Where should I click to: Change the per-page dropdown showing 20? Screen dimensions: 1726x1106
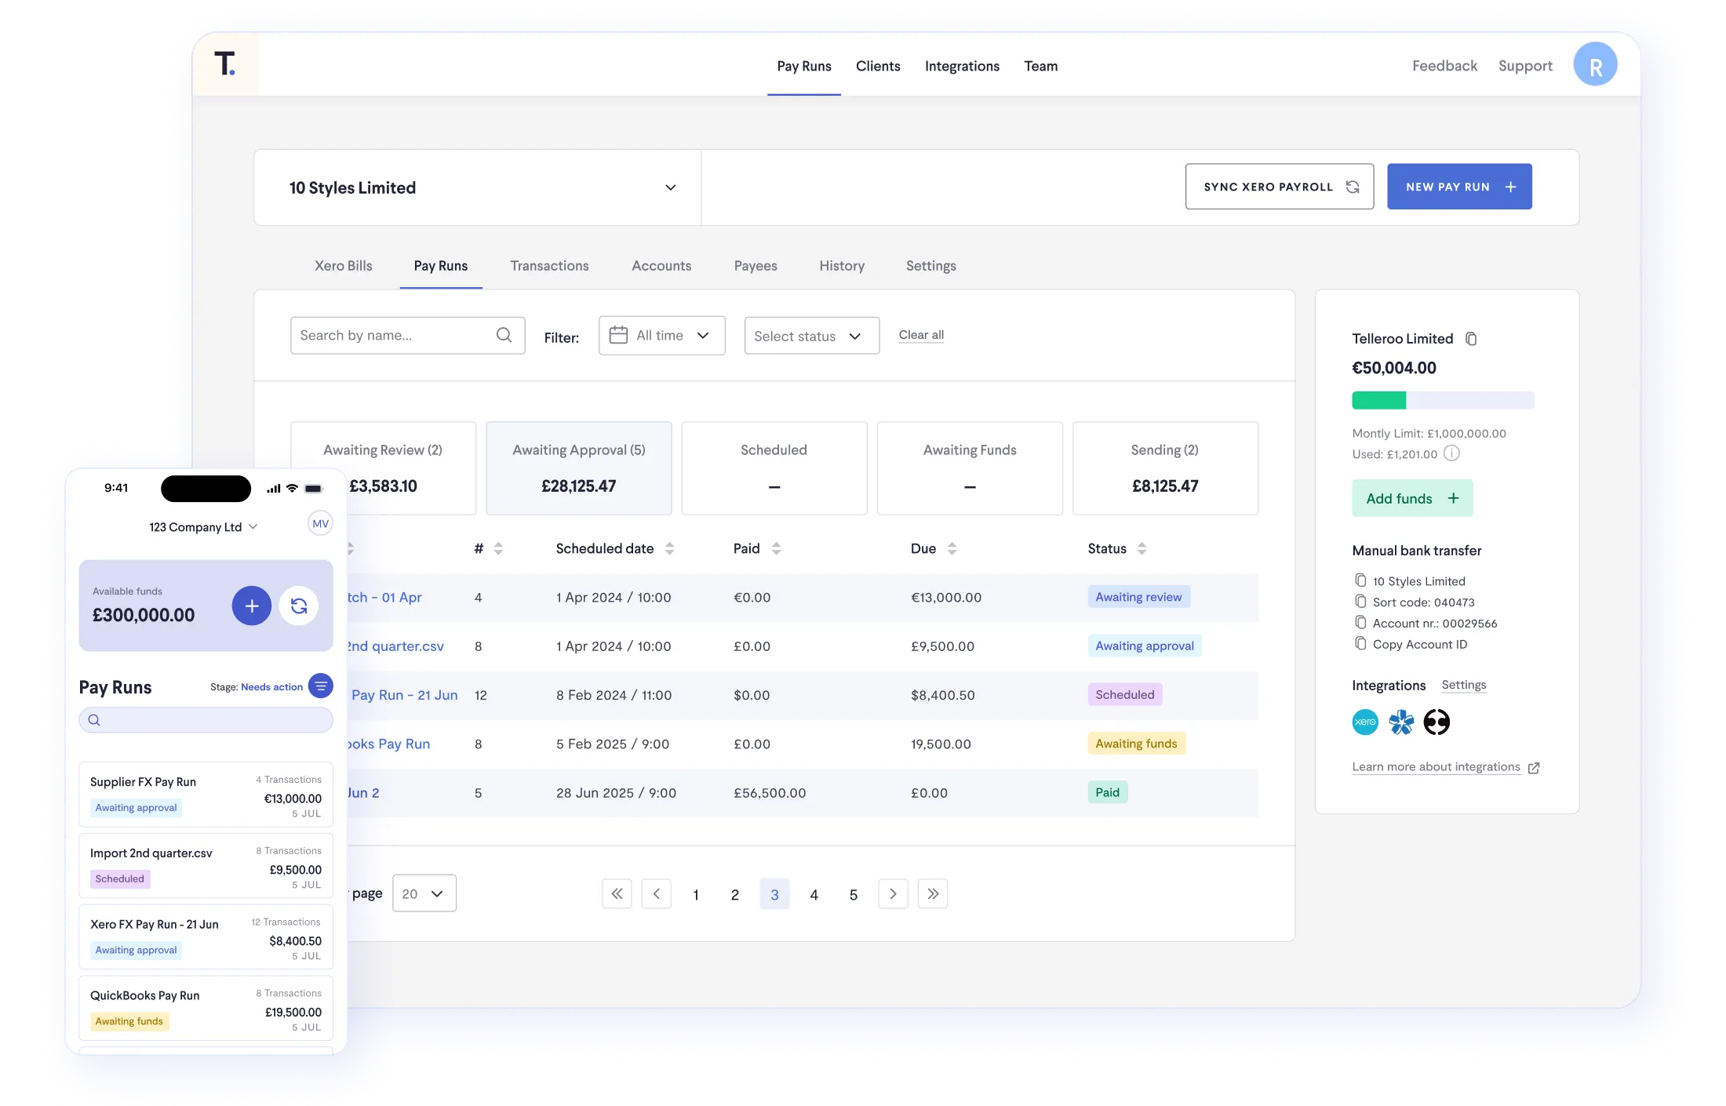[x=424, y=893]
